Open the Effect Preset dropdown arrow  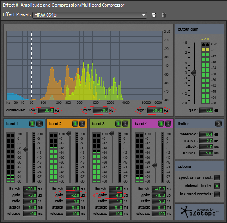click(x=144, y=15)
